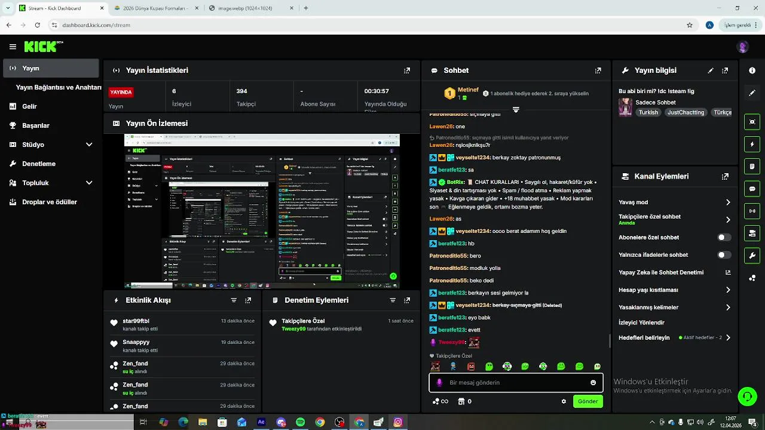This screenshot has width=765, height=430.
Task: Click the info icon in the right rail
Action: point(752,70)
